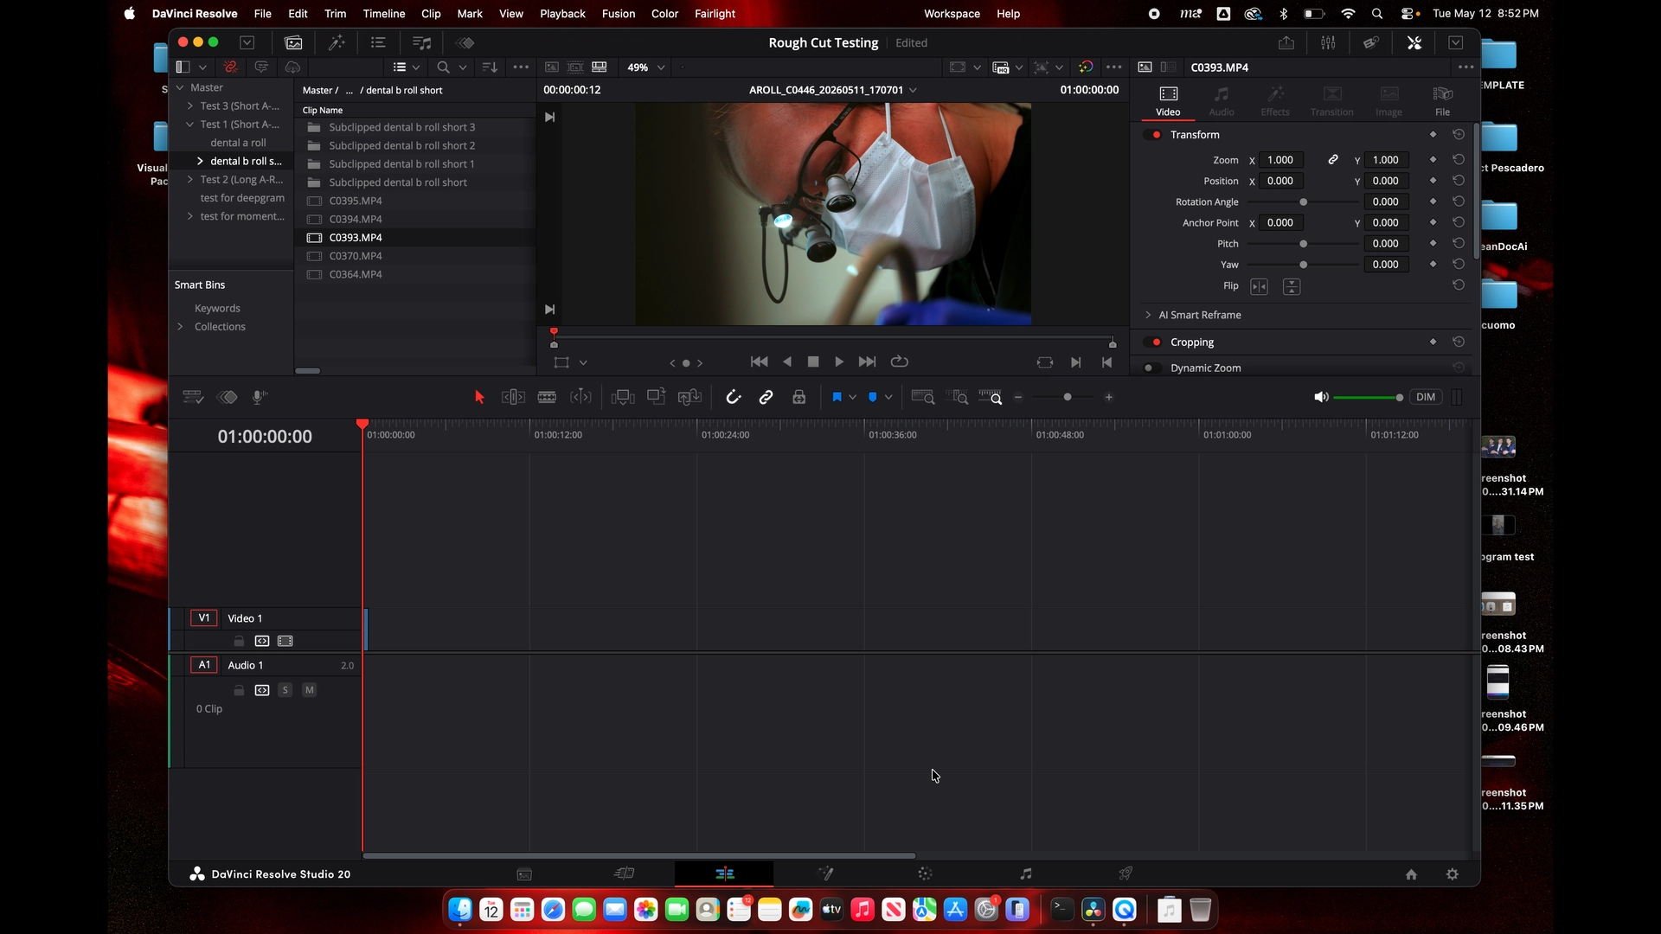Open Project Settings gear icon
This screenshot has height=934, width=1661.
(x=1453, y=874)
